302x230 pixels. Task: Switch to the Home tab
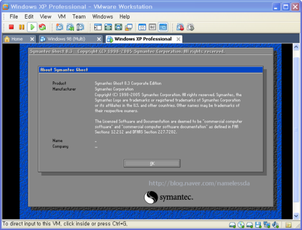click(x=17, y=39)
